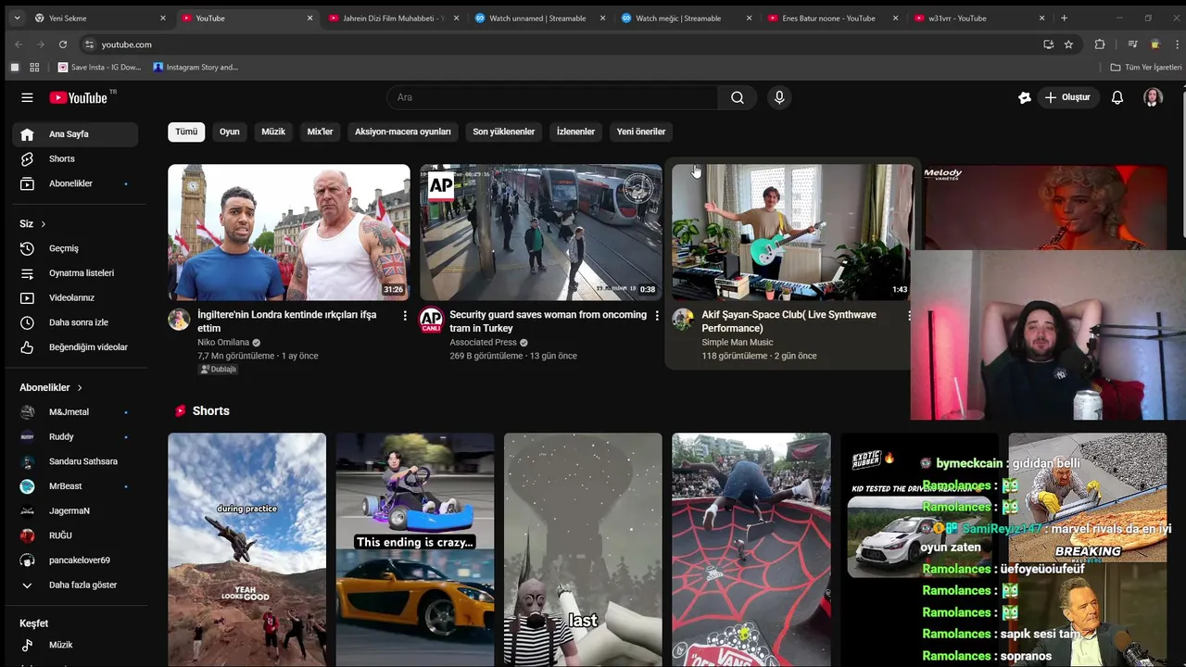Open Associated Press channel avatar
The image size is (1186, 667).
[x=431, y=320]
